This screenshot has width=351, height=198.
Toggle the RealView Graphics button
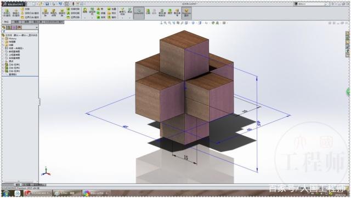coord(186,13)
